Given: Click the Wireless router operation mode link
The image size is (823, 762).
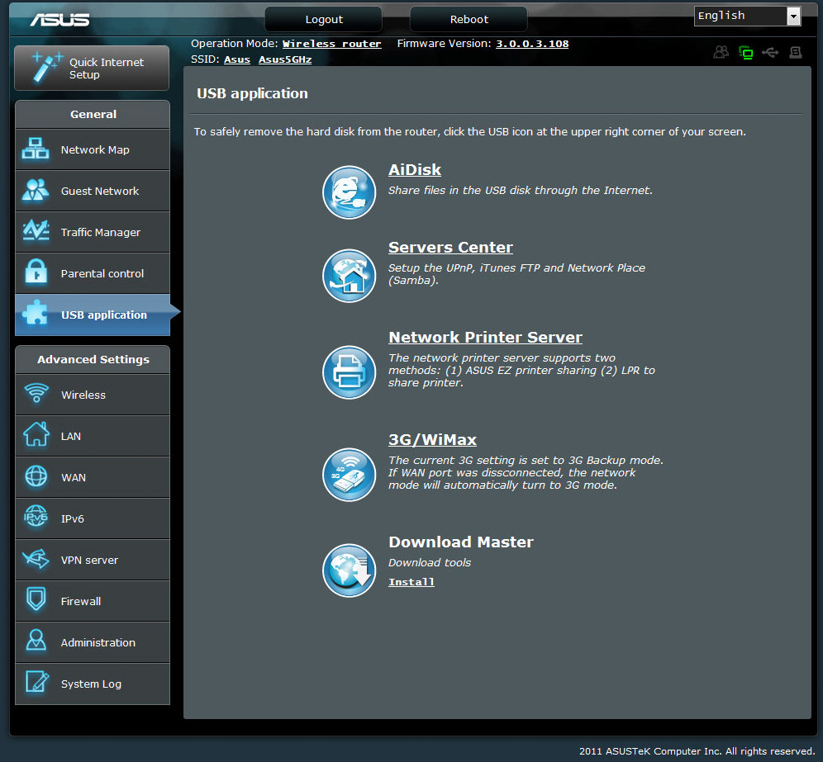Looking at the screenshot, I should coord(331,44).
